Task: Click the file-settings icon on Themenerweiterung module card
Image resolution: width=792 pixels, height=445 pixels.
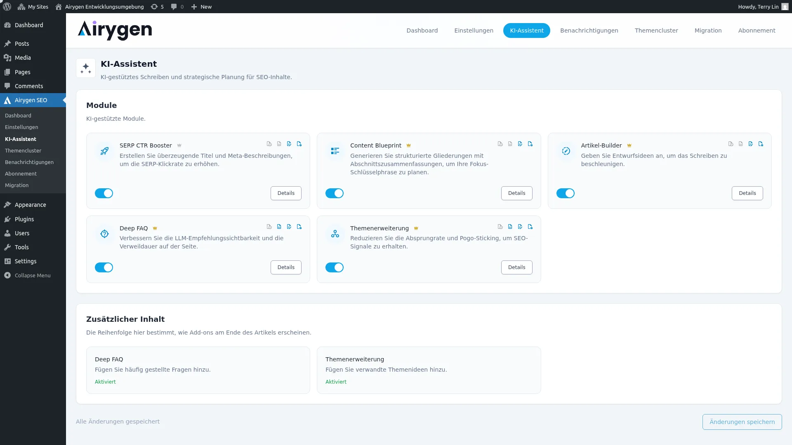Action: (530, 227)
